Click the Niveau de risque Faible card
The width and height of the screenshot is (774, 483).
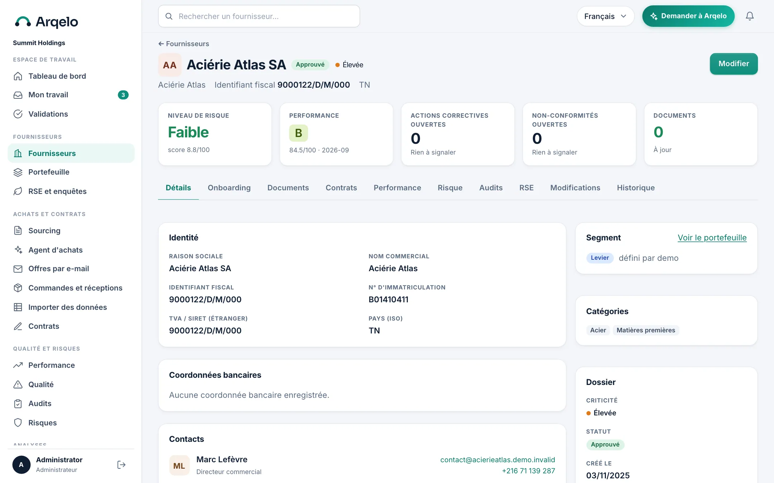click(x=215, y=134)
